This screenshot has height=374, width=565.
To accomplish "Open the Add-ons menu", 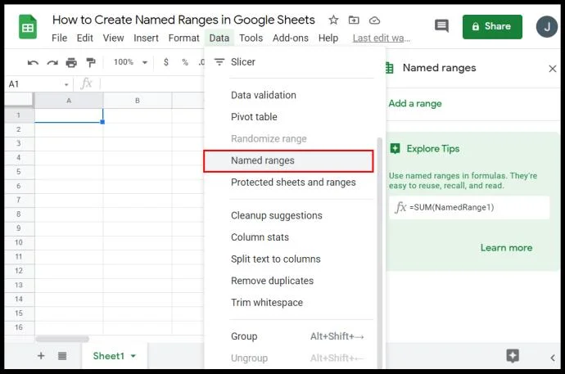I will point(291,38).
